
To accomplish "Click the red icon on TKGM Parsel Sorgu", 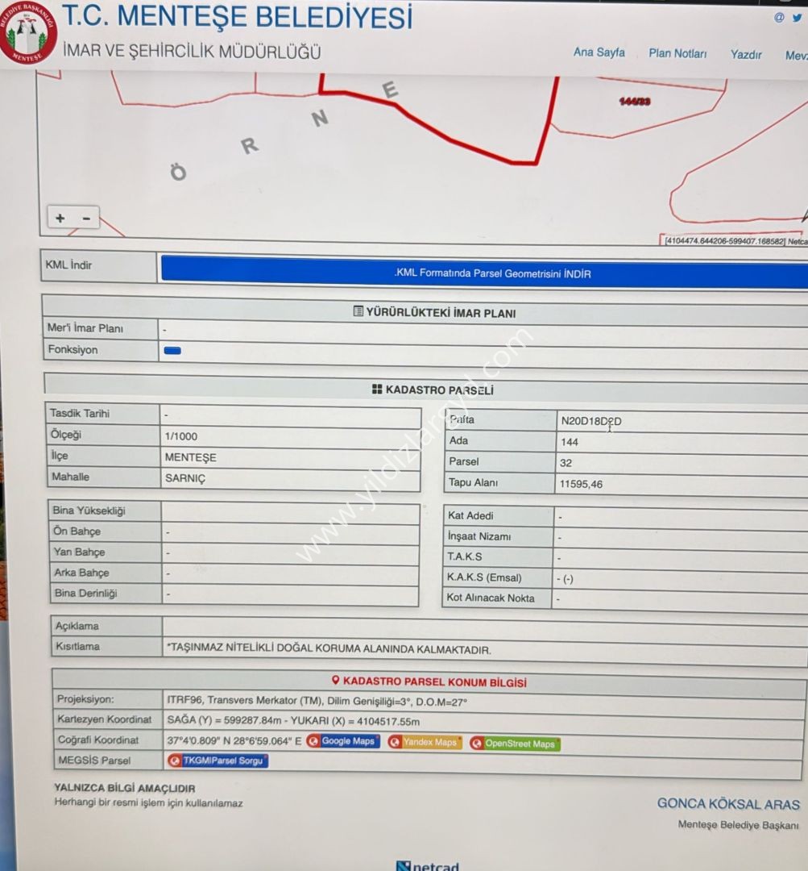I will 175,761.
